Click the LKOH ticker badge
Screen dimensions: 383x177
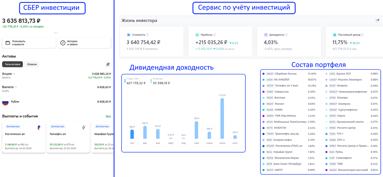tap(270, 80)
